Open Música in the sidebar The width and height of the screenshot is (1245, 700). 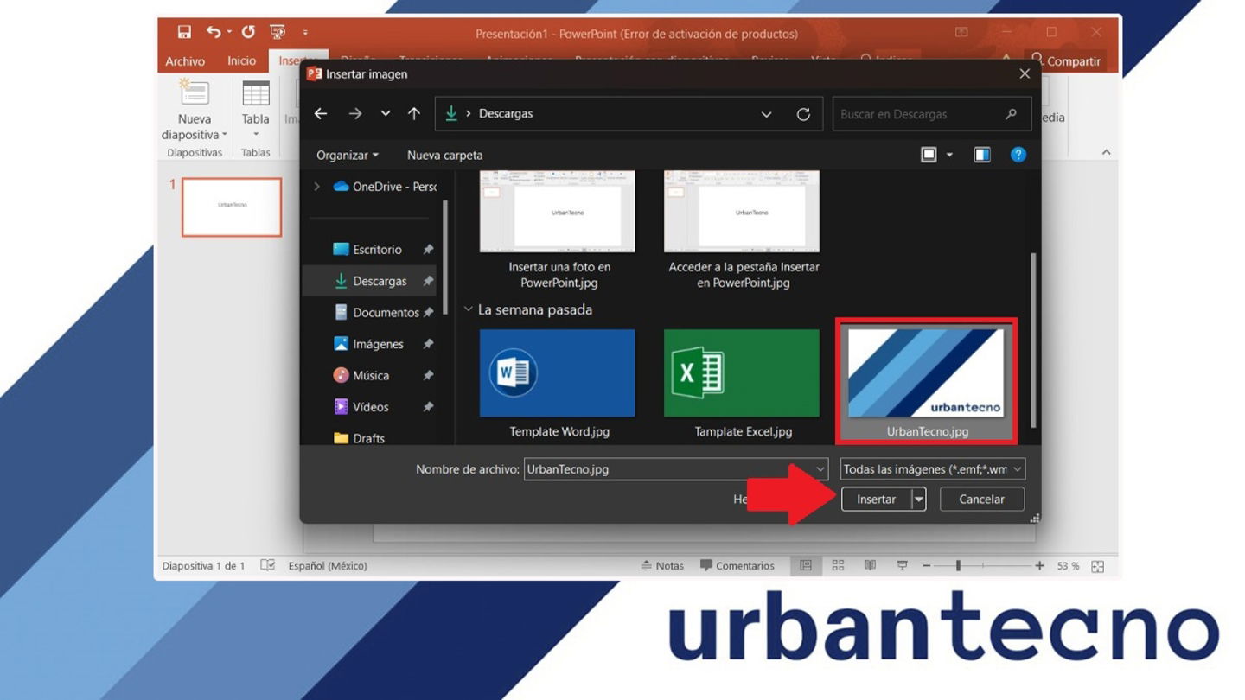coord(361,375)
